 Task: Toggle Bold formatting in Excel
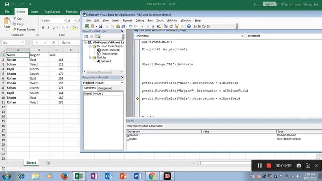43,28
